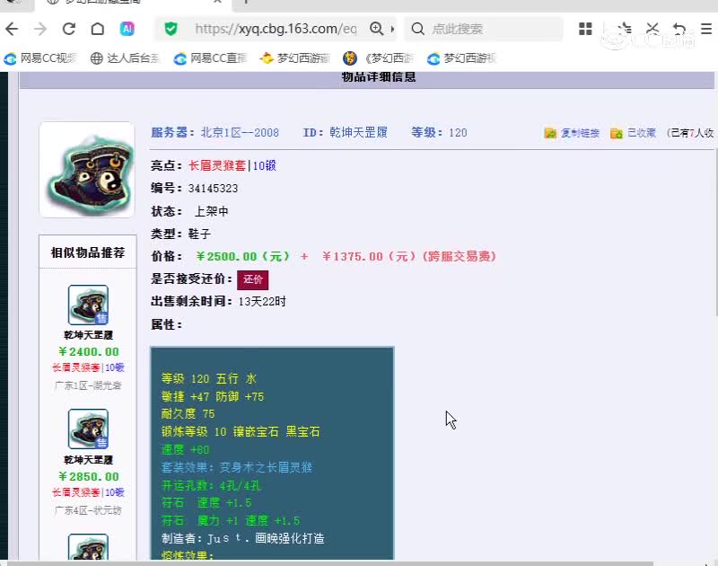Click the browser forward arrow
The width and height of the screenshot is (718, 566).
(40, 30)
